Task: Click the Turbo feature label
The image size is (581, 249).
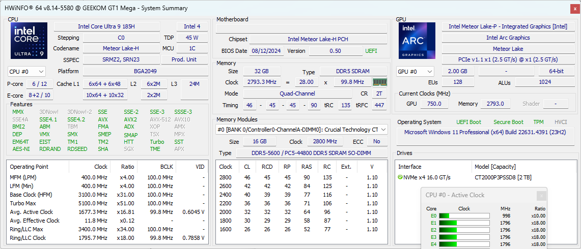Action: [x=157, y=142]
